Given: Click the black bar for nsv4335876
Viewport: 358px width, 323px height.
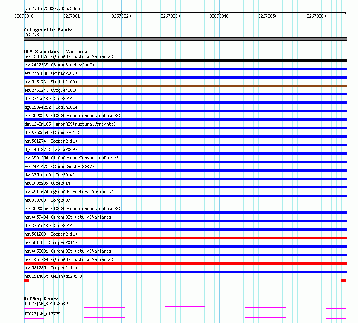Looking at the screenshot, I should [x=185, y=60].
